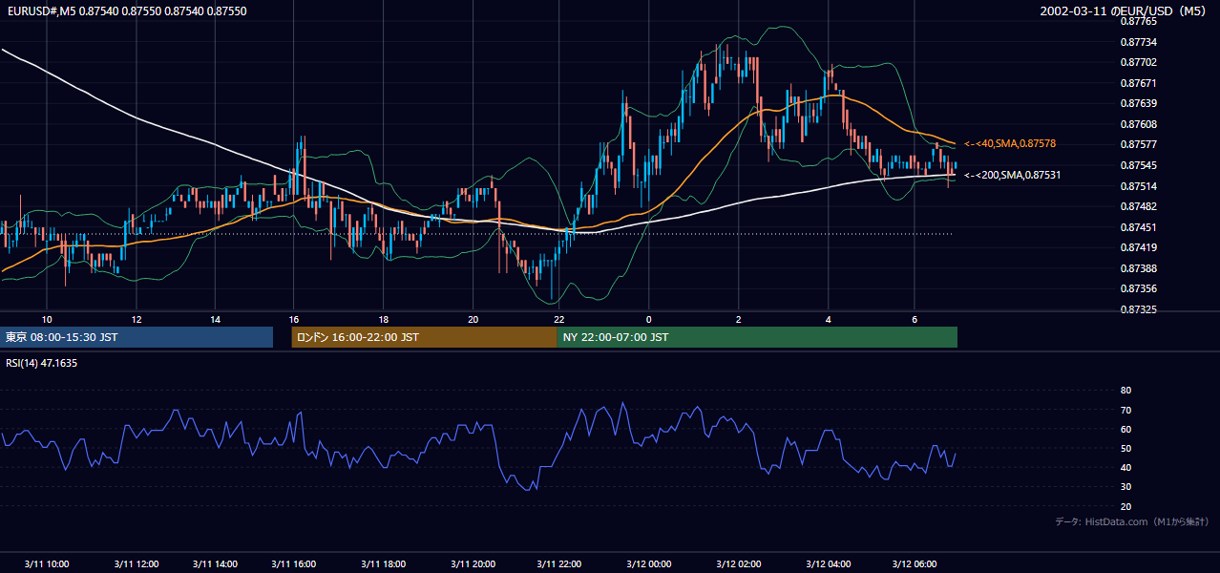Click price level 0.87451 on axis
This screenshot has width=1220, height=573.
(x=1138, y=227)
